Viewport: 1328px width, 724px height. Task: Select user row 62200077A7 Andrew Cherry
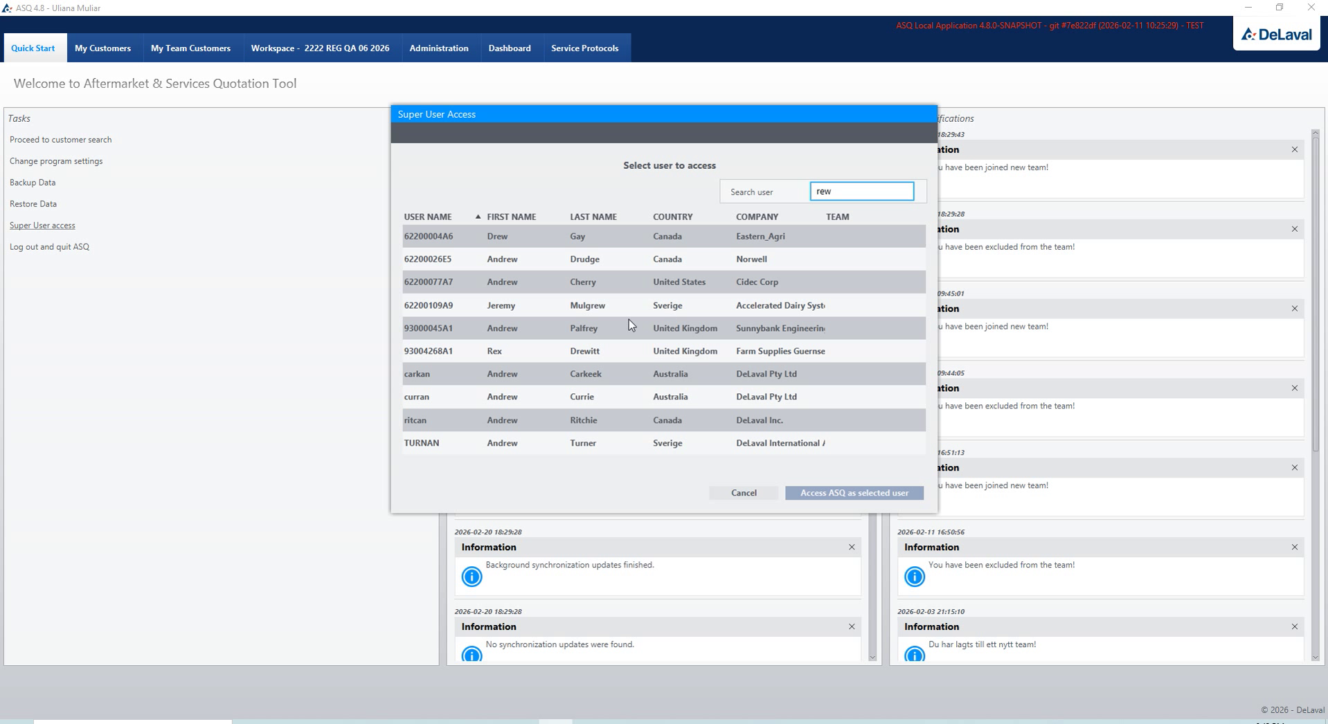[x=664, y=282]
